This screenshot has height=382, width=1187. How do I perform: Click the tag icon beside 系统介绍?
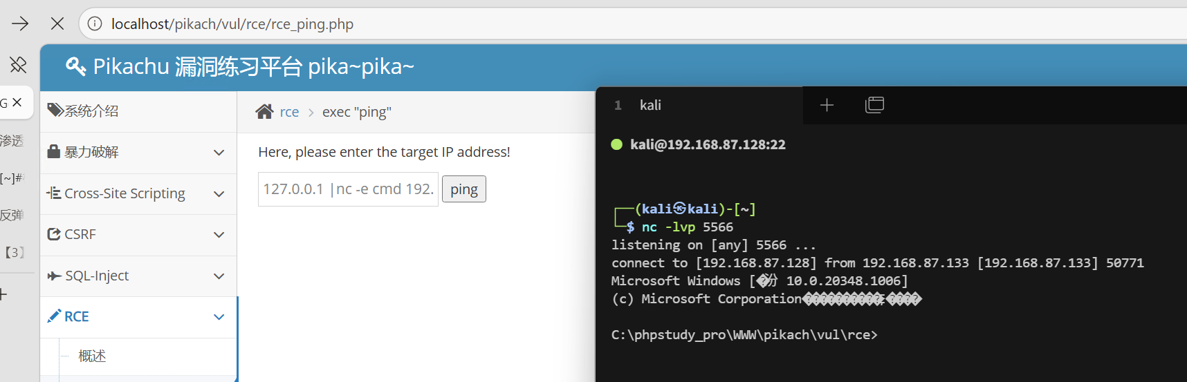55,110
